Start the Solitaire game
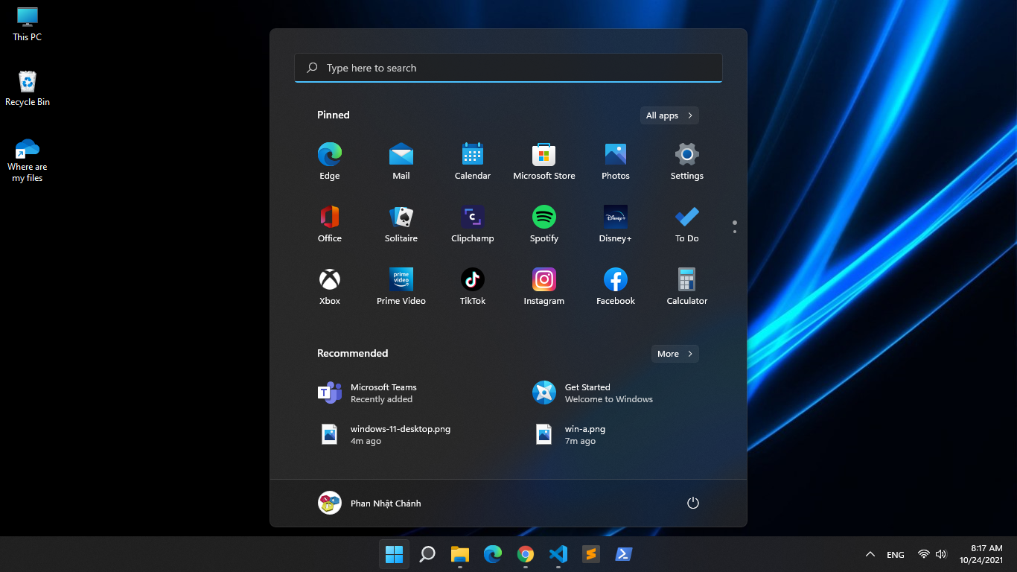Viewport: 1017px width, 572px height. pos(401,224)
